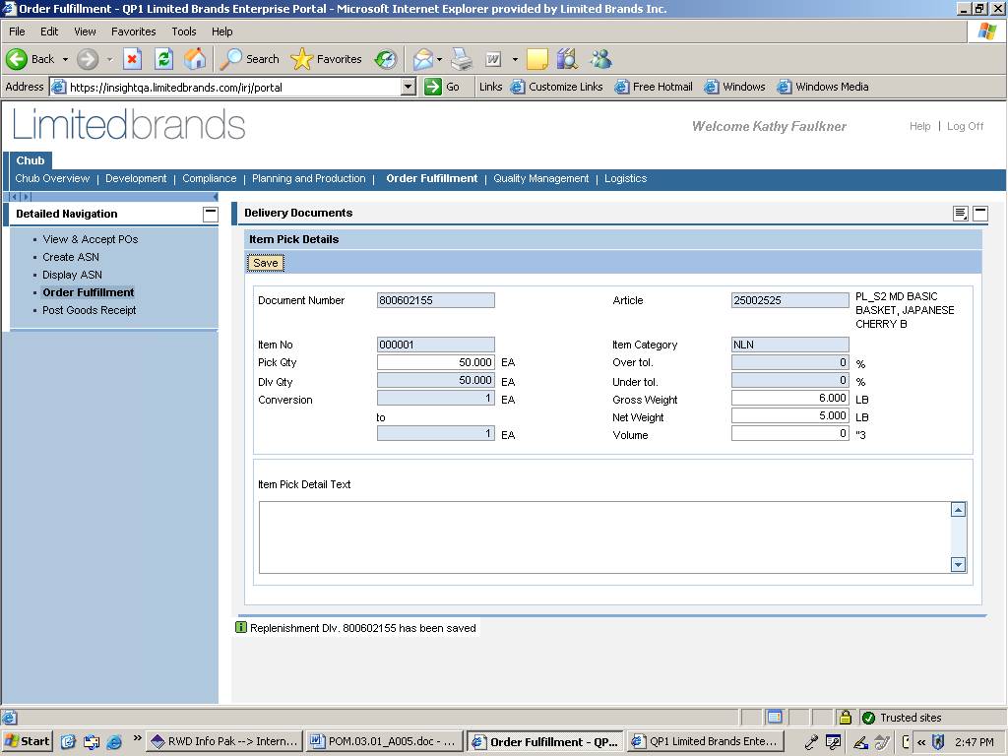Go to Planning and Production
The height and width of the screenshot is (756, 1008).
[x=308, y=179]
